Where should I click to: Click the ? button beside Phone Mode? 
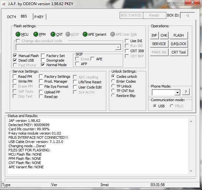186,92
